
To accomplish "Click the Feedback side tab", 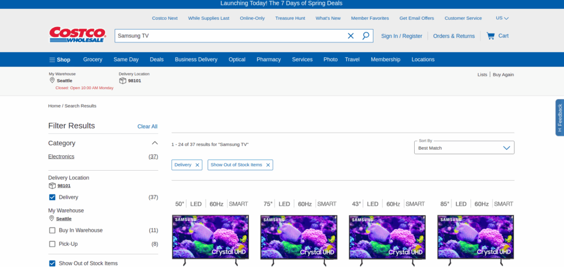I will [560, 117].
